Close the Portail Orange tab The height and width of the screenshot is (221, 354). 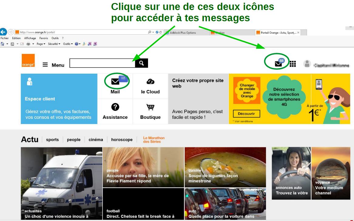[298, 32]
